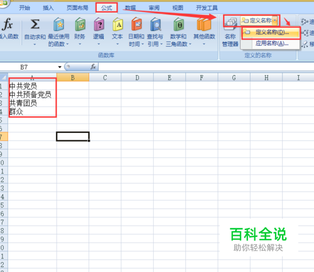Select column D header
Viewport: 314px width, 272px height.
(137, 78)
